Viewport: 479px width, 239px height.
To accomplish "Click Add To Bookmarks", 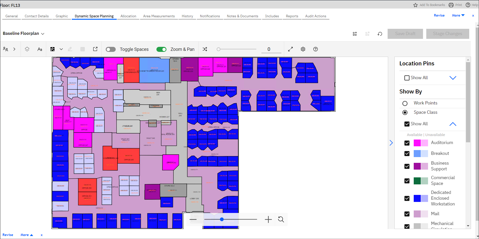I will (432, 5).
